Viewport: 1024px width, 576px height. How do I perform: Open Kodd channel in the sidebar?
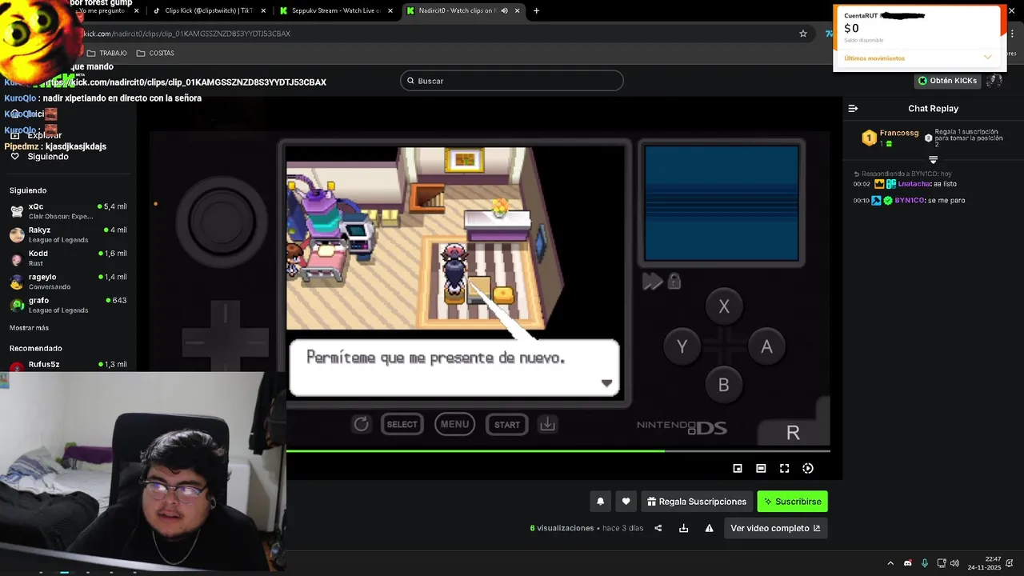click(x=68, y=258)
